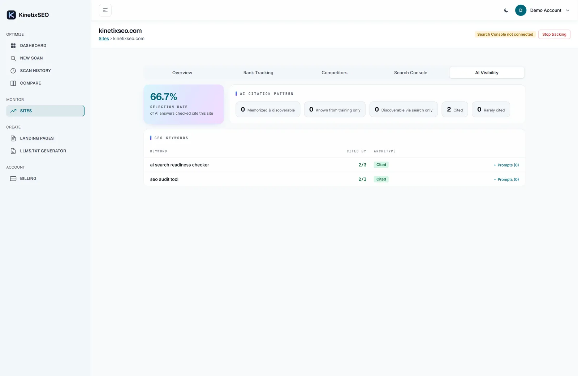Click the New Scan magnifier icon
Screen dimensions: 578x376
click(13, 58)
